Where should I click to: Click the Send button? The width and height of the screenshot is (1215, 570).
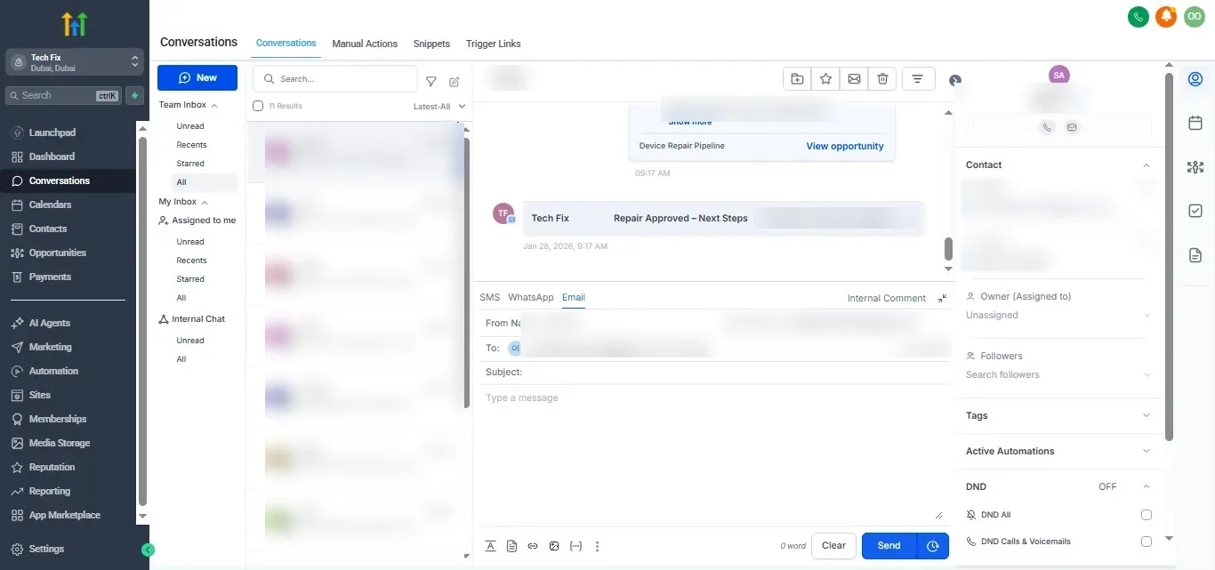889,546
